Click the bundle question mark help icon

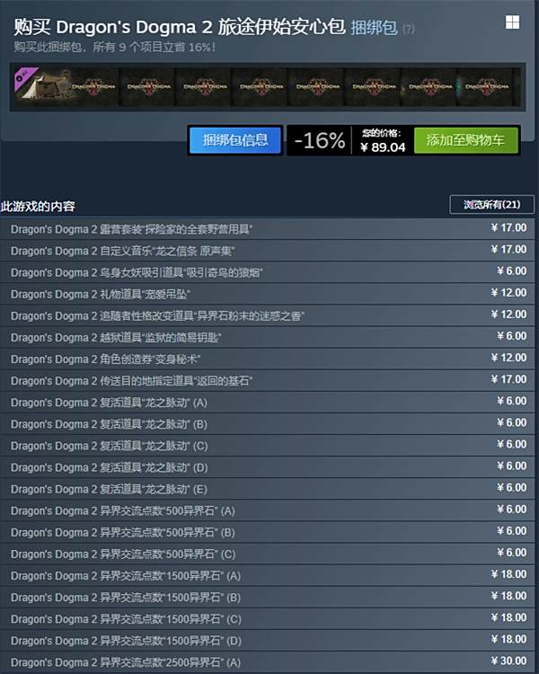tap(409, 29)
